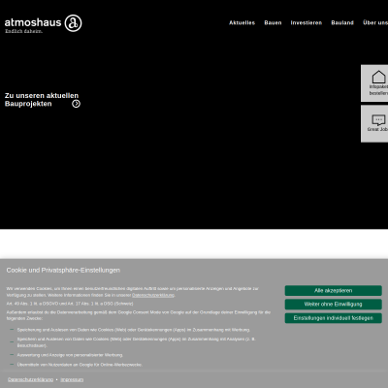388x388 pixels.
Task: Open the footer Datenschutzerklärung link
Action: point(30,379)
